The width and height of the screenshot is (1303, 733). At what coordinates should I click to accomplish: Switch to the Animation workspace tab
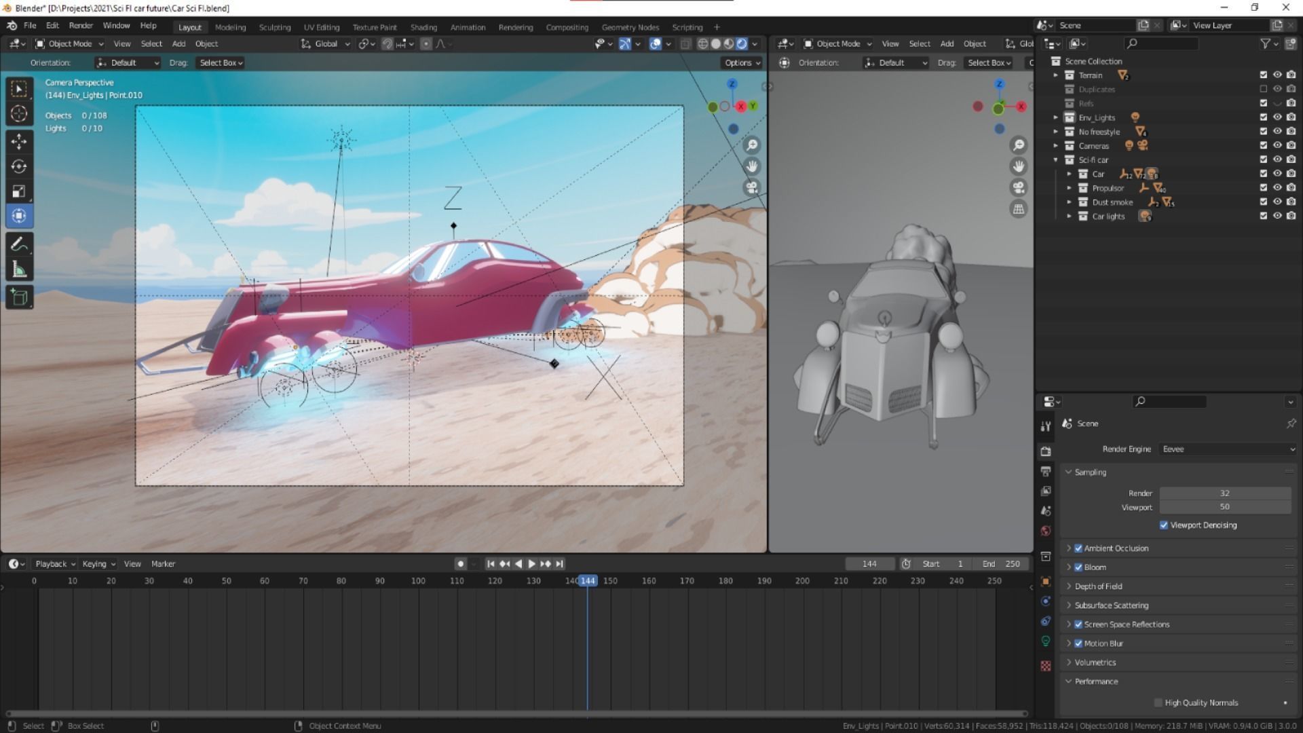click(x=468, y=27)
